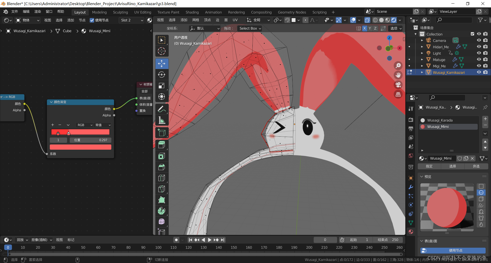Image resolution: width=491 pixels, height=263 pixels.
Task: Select the Select Box tool in viewport toolbar
Action: [x=162, y=40]
